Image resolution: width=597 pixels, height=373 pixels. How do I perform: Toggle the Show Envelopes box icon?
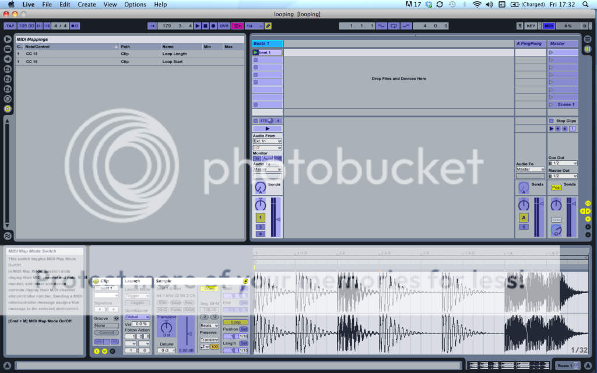[113, 351]
